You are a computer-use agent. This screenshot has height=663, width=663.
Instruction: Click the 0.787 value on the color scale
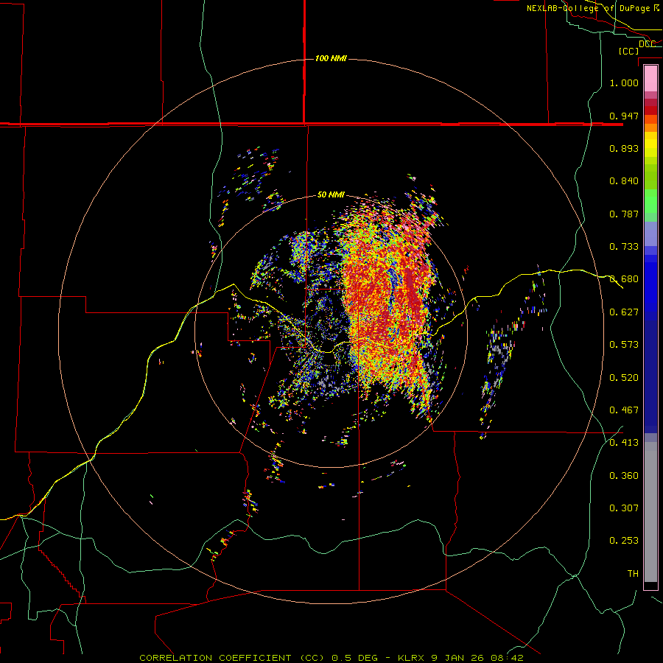tap(624, 214)
